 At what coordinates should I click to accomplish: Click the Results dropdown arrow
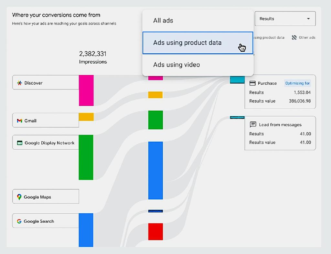pyautogui.click(x=308, y=19)
